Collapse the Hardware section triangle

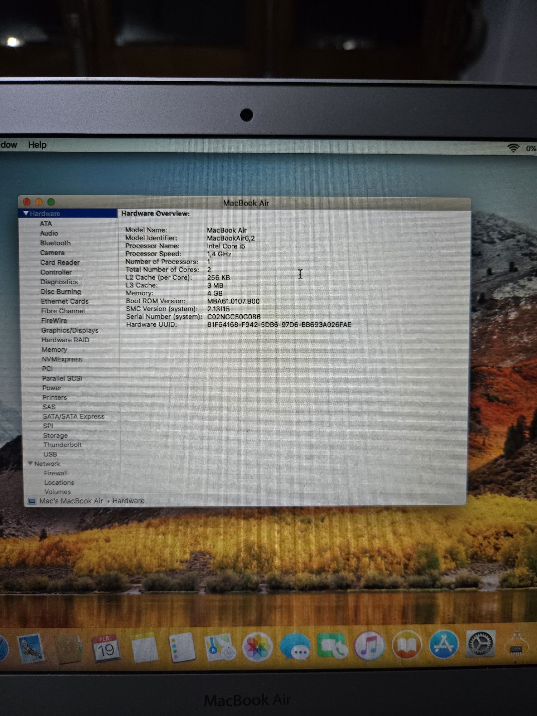(26, 213)
